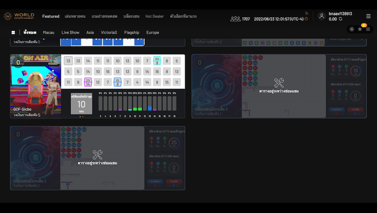Click the 25X 9 highlighted result cell
This screenshot has width=377, height=213.
click(x=157, y=61)
